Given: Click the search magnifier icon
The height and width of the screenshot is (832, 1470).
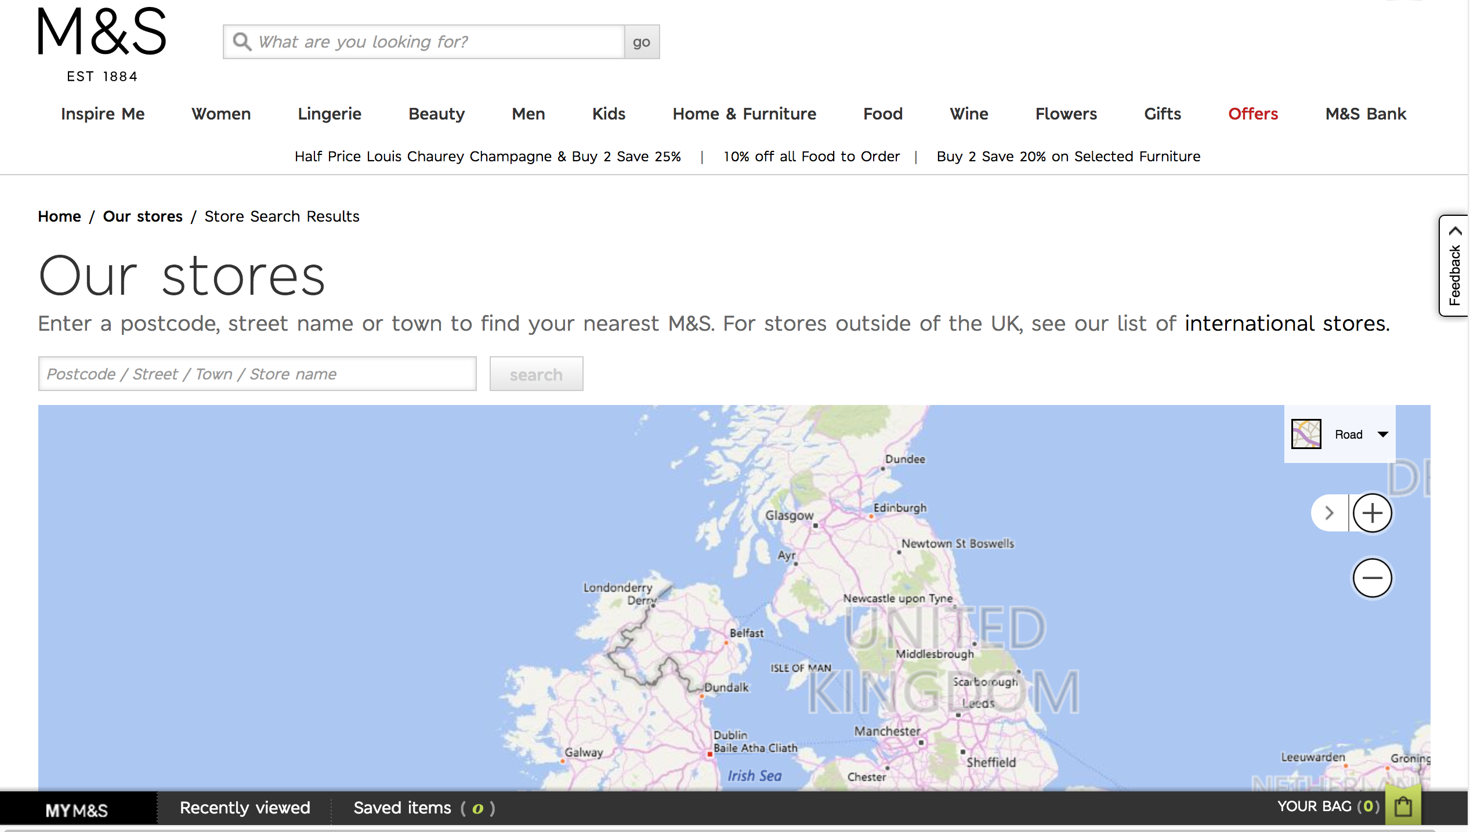Looking at the screenshot, I should point(241,42).
